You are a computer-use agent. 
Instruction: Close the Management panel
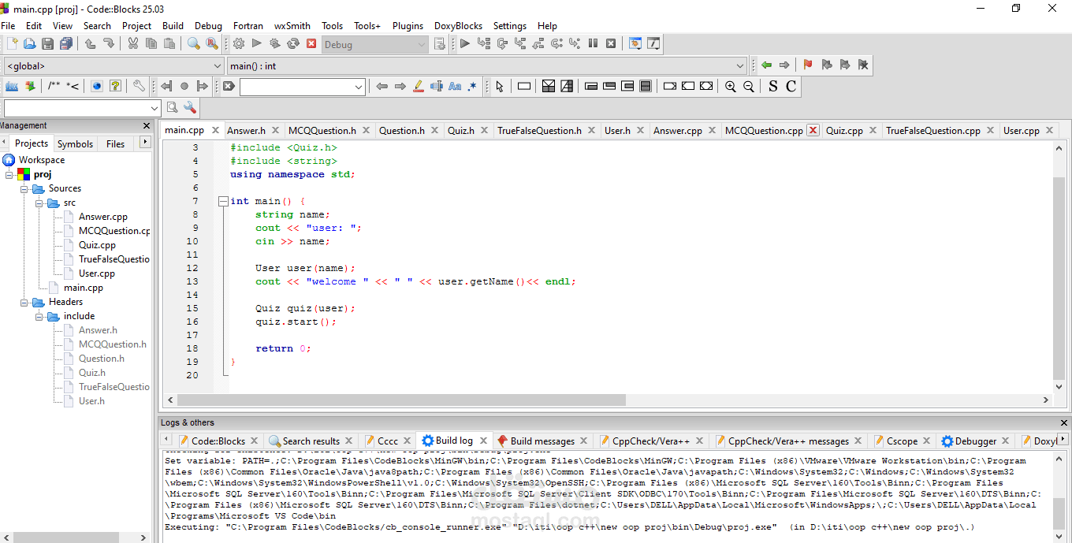(147, 125)
